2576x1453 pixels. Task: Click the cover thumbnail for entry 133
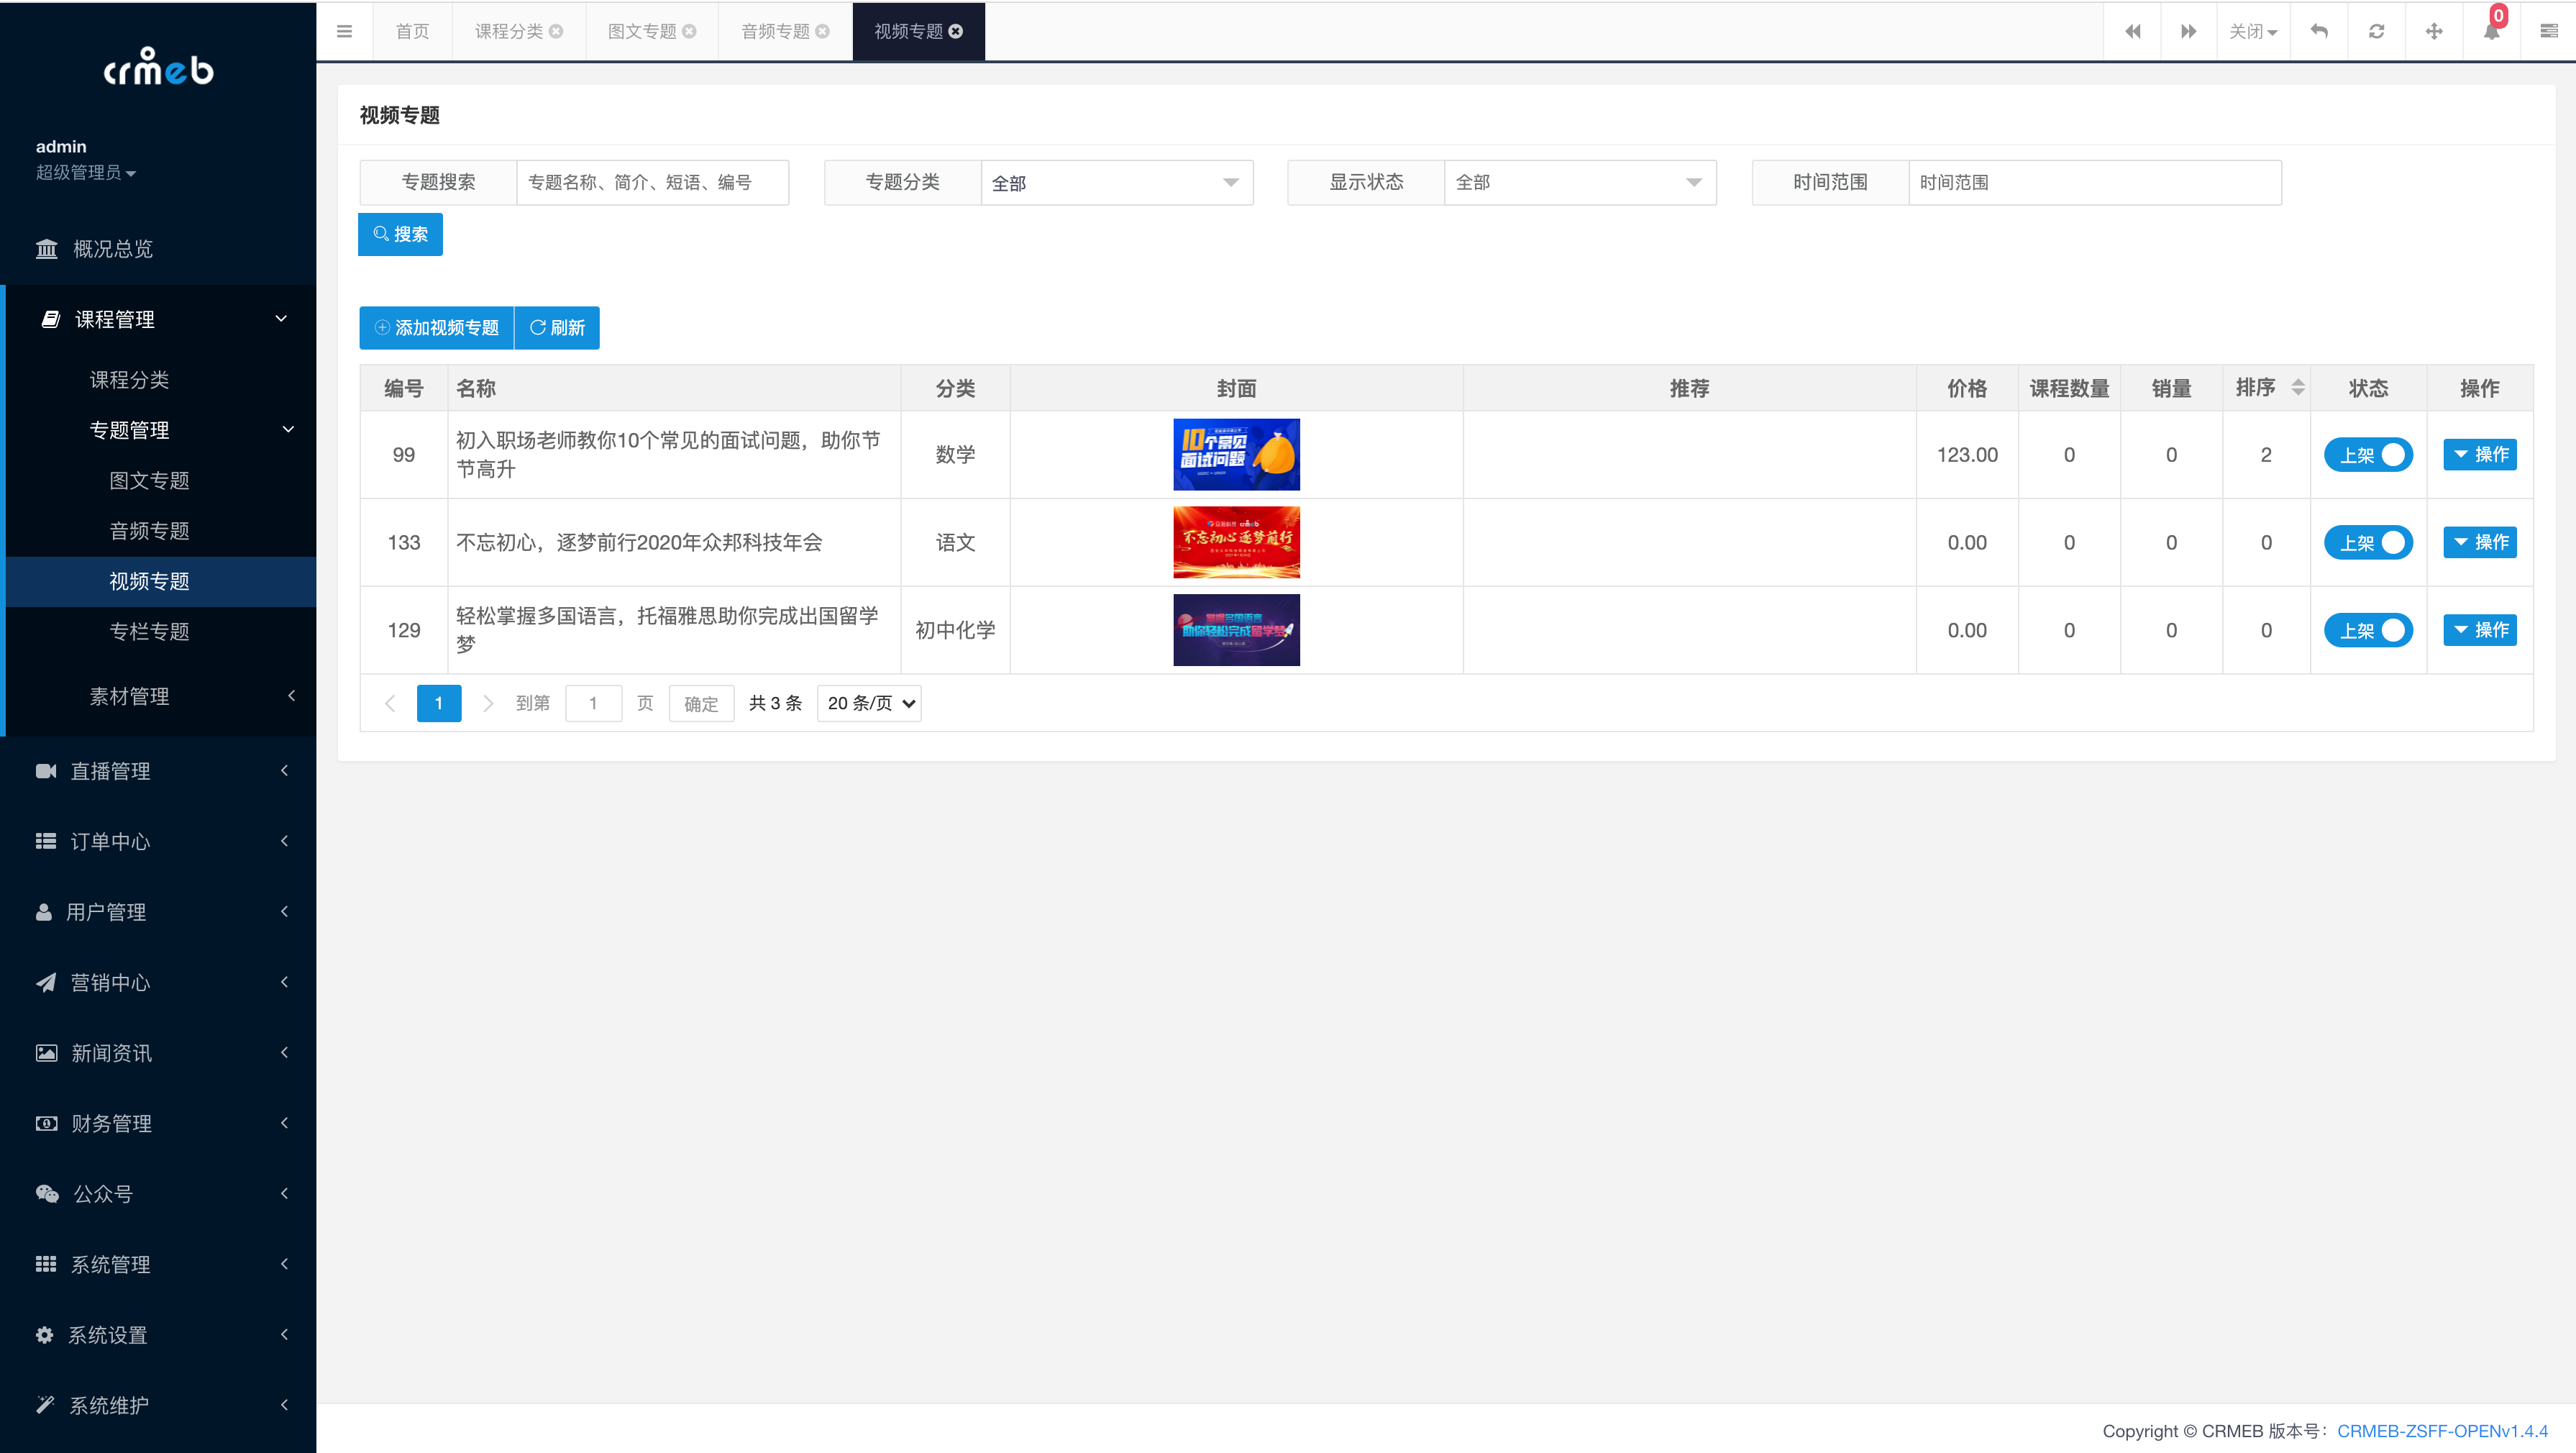pos(1235,542)
